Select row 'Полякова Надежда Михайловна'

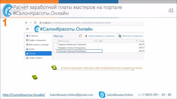point(99,51)
